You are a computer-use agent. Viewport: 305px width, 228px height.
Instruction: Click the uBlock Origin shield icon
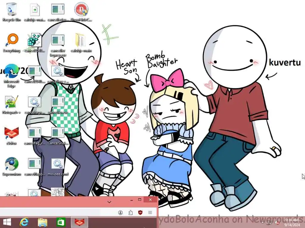pos(140,213)
